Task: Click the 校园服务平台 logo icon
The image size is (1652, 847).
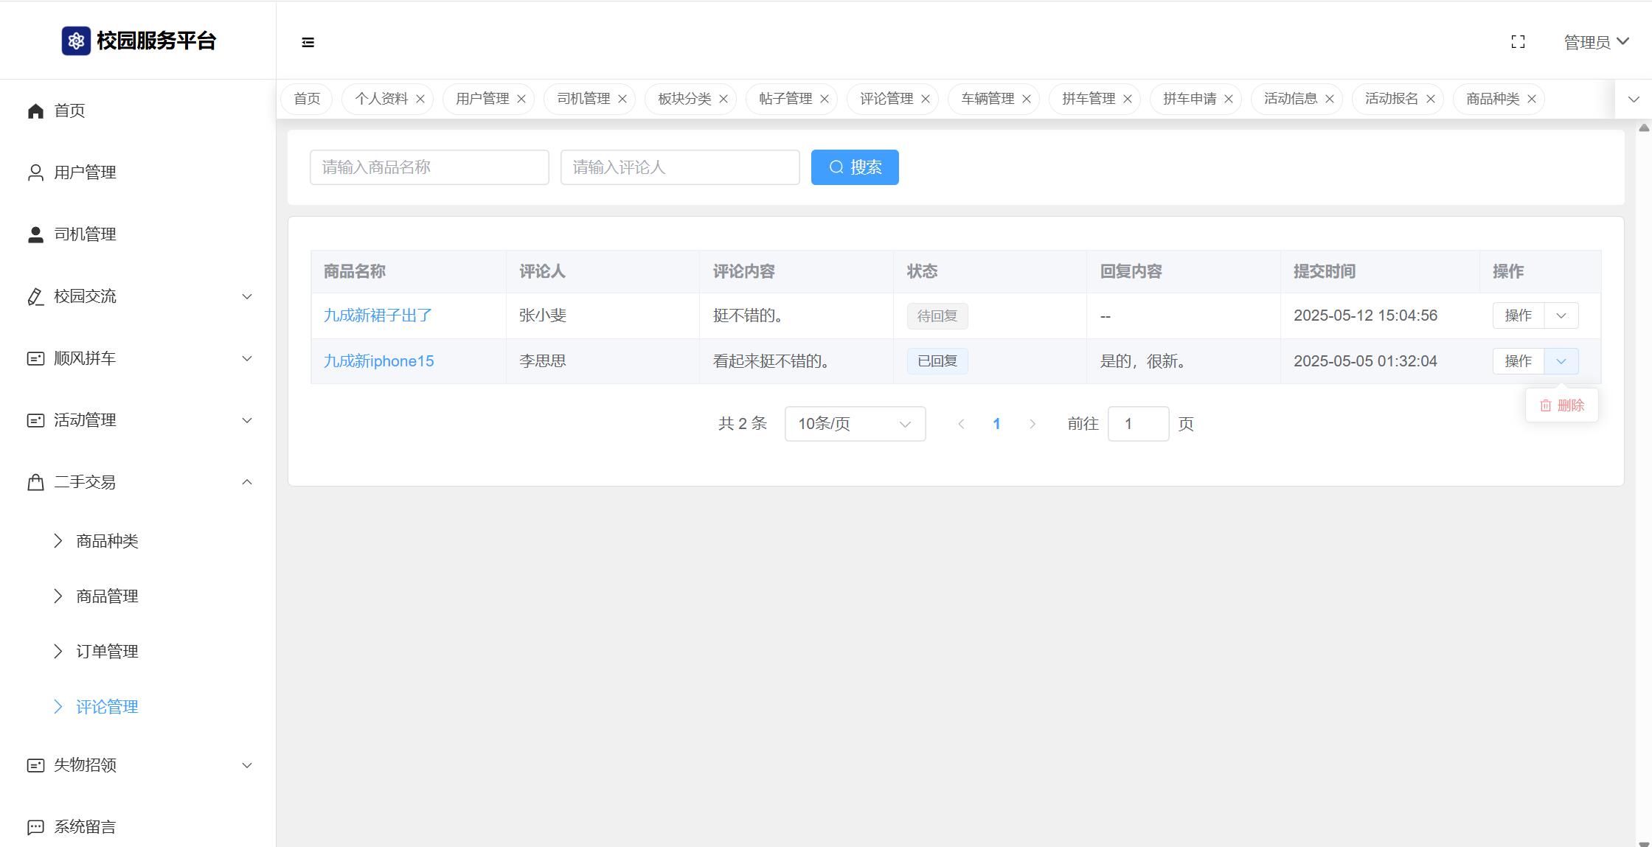Action: coord(76,41)
